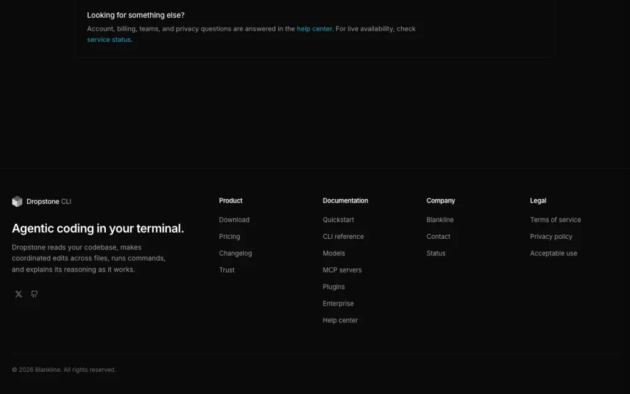The height and width of the screenshot is (394, 630).
Task: Follow the inline "help center" link in the paragraph
Action: [x=314, y=29]
